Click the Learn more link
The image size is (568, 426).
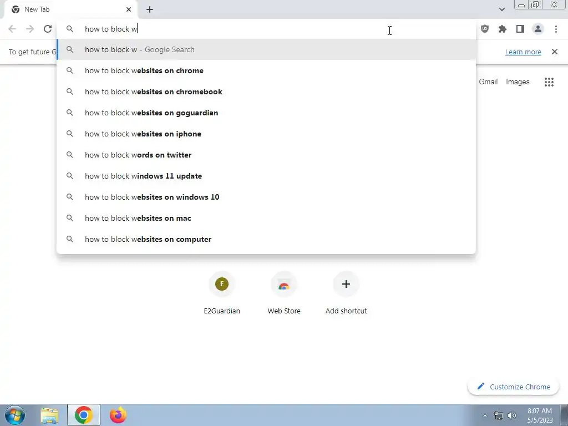point(523,52)
